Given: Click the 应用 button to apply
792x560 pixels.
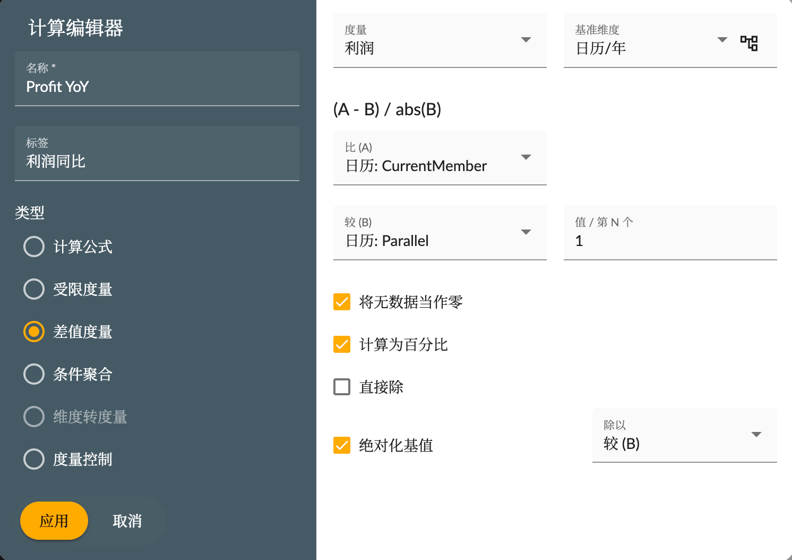Looking at the screenshot, I should 54,521.
